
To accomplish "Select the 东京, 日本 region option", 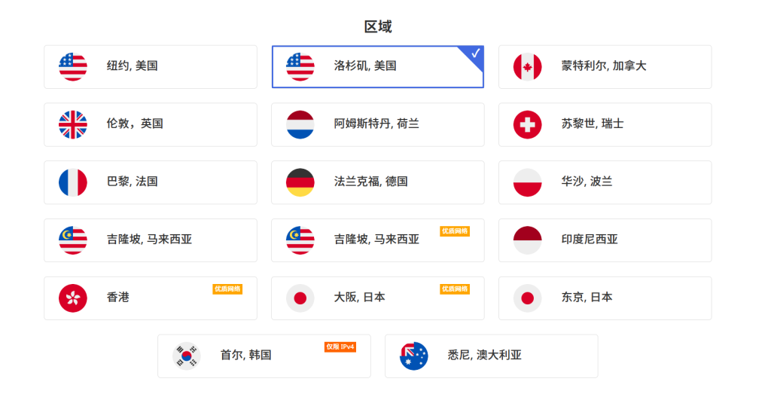I will (605, 298).
